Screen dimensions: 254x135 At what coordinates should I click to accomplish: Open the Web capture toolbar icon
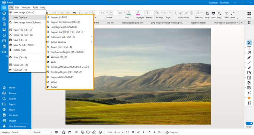(x=227, y=15)
